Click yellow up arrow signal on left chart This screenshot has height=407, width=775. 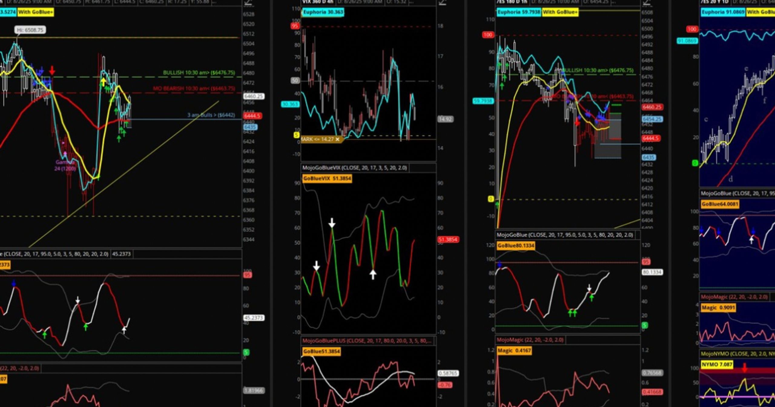pyautogui.click(x=103, y=82)
